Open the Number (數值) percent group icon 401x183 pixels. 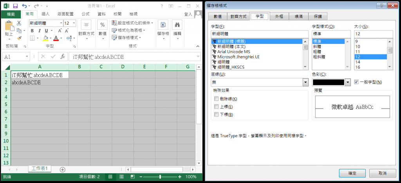tap(102, 25)
